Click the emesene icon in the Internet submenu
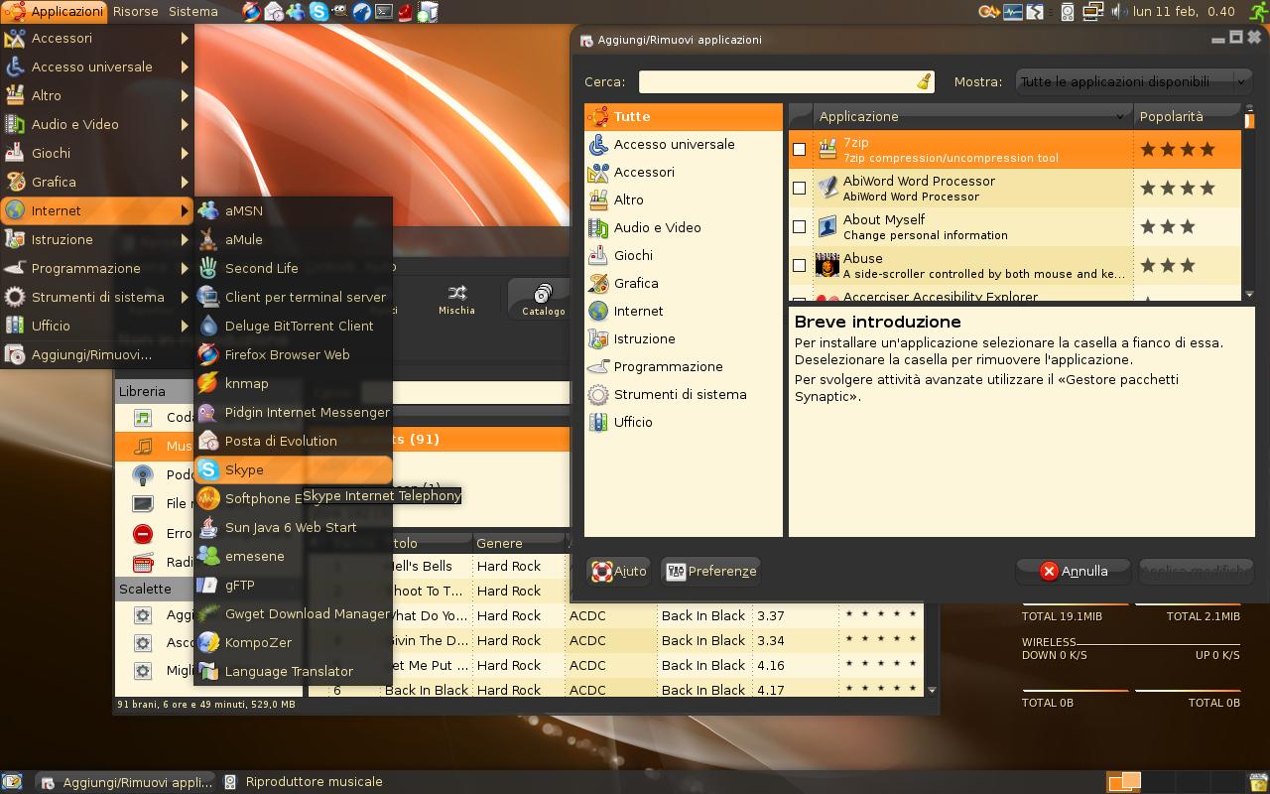Image resolution: width=1270 pixels, height=794 pixels. (x=208, y=556)
